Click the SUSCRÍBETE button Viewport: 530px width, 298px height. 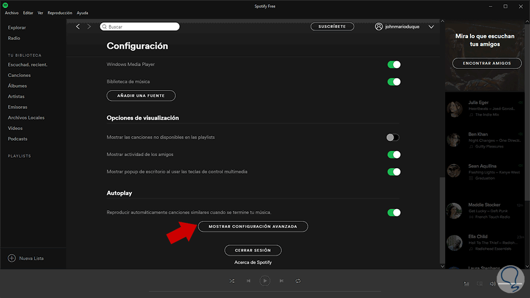(x=332, y=26)
